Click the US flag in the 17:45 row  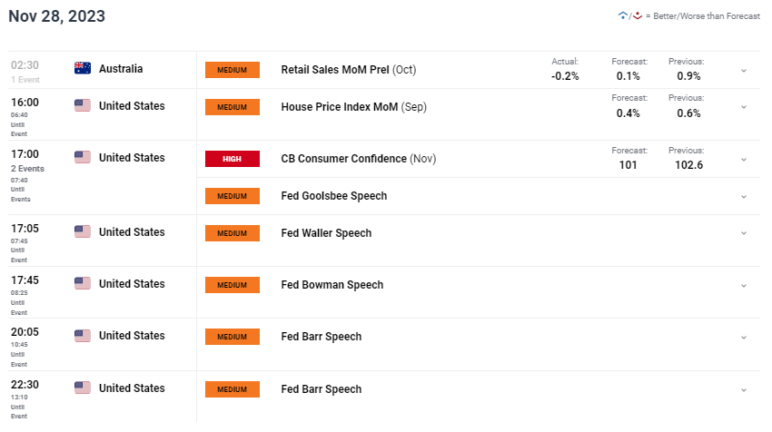(x=83, y=284)
